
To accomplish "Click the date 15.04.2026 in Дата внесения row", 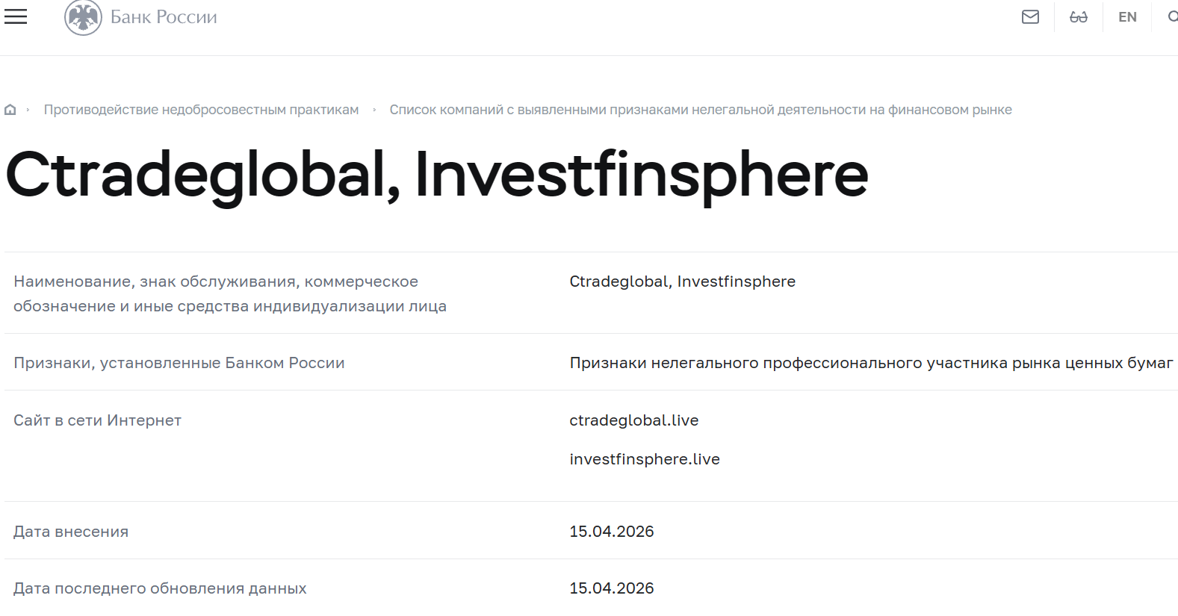I will click(x=612, y=532).
